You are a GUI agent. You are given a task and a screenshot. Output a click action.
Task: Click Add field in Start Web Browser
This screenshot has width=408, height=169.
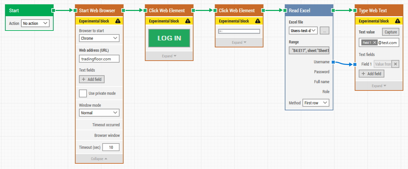[x=92, y=79]
